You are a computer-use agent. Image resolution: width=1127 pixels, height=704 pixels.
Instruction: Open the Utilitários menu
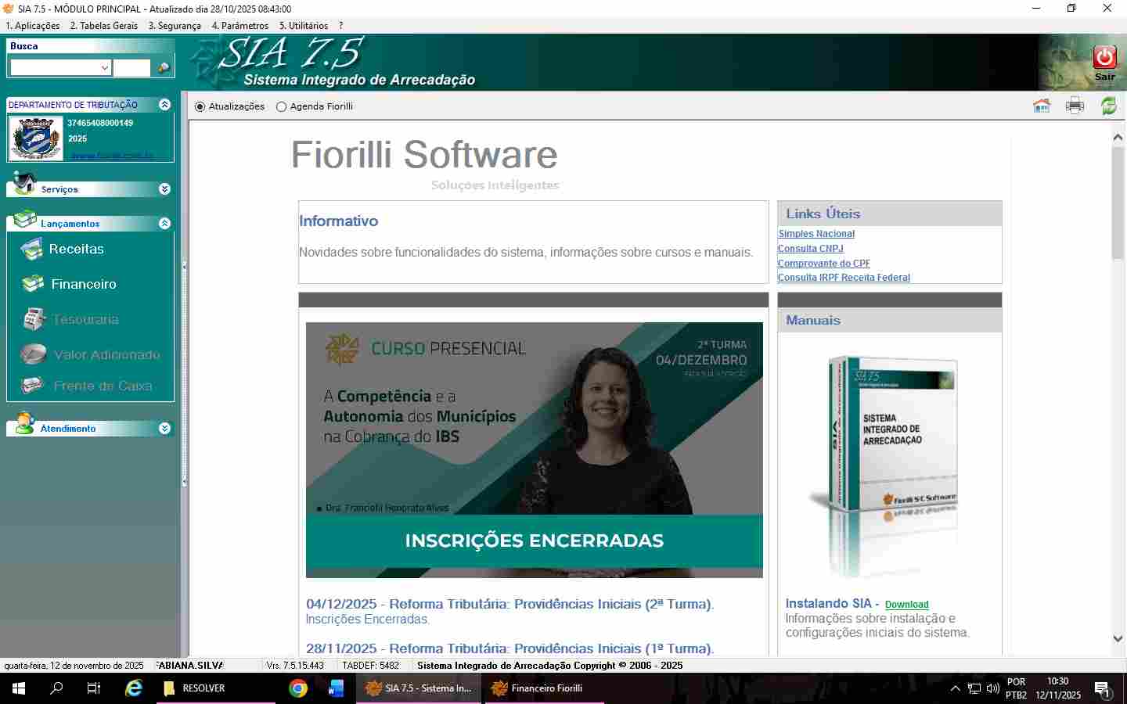(304, 26)
